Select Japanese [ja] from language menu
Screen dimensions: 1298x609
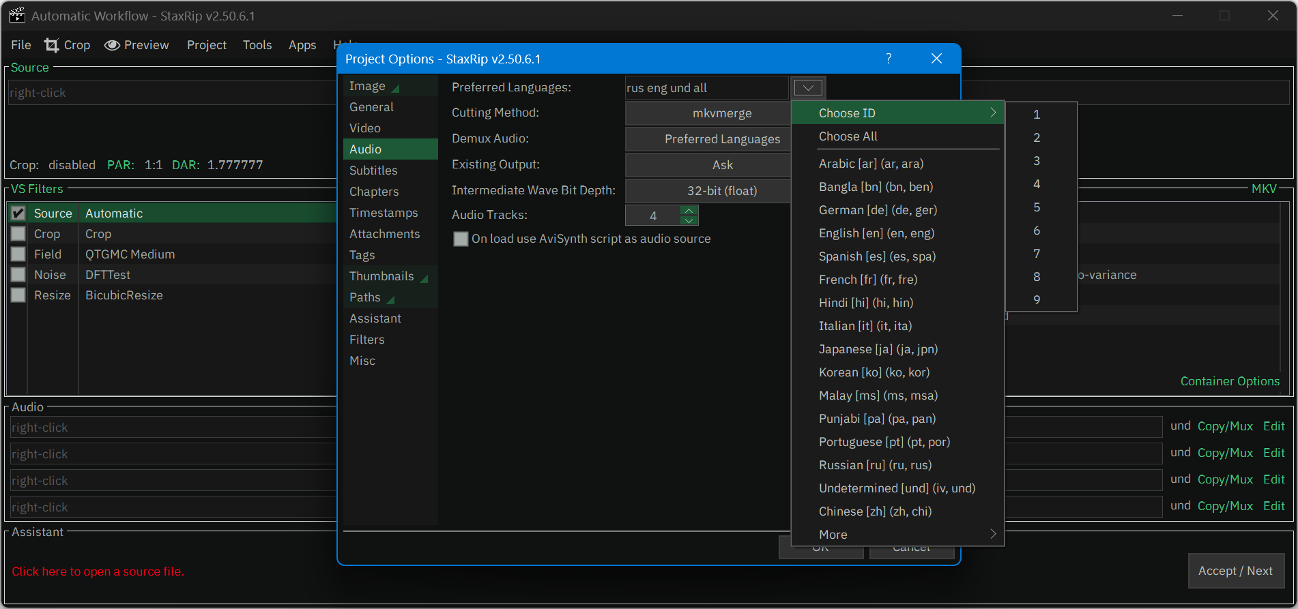[878, 349]
